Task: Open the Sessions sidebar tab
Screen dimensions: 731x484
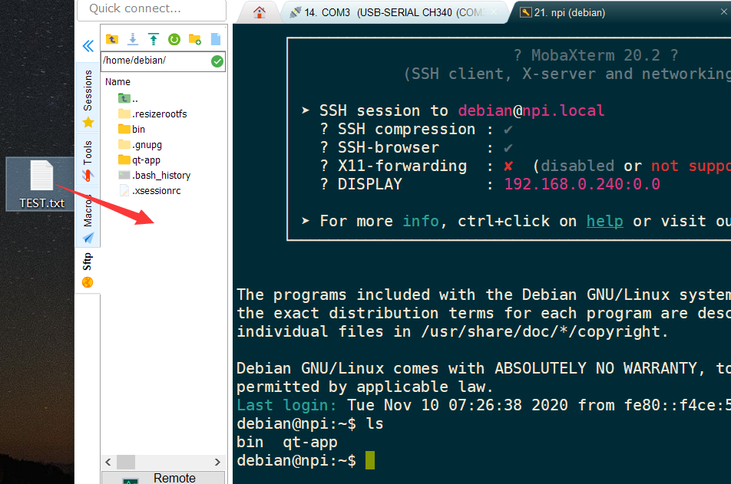Action: click(88, 98)
